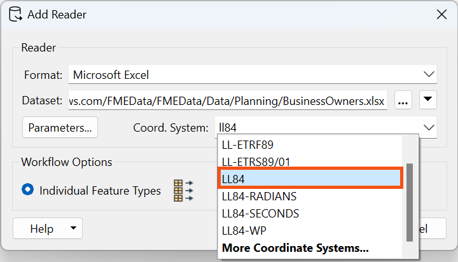Select the Individual Feature Types radio button
Screen dimensions: 458x262
[x=28, y=190]
